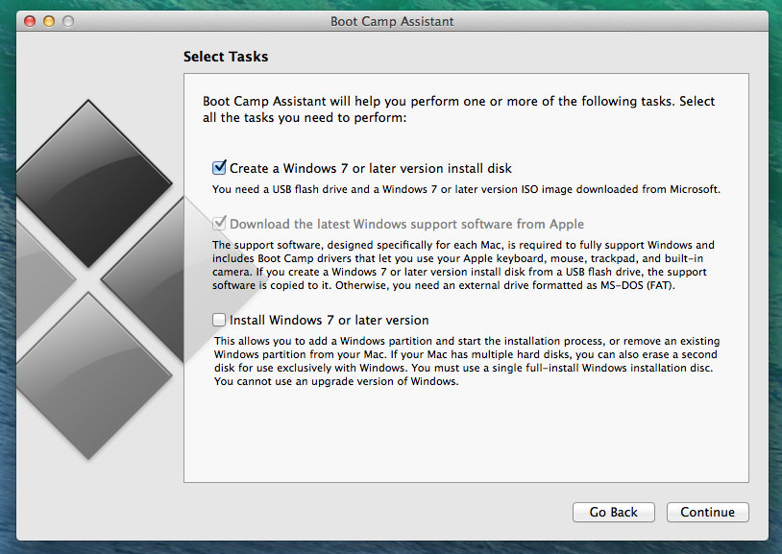This screenshot has height=554, width=782.
Task: Click the 'Download the latest Windows support software' label
Action: coord(406,224)
